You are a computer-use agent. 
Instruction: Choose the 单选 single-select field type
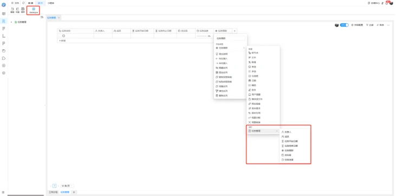(252, 66)
